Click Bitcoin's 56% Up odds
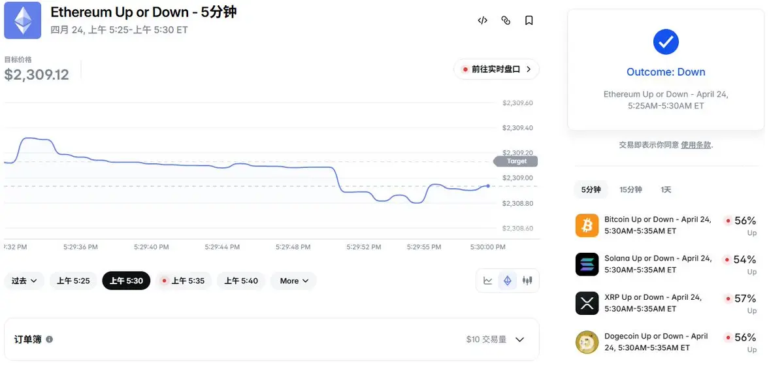This screenshot has height=373, width=784. (745, 221)
